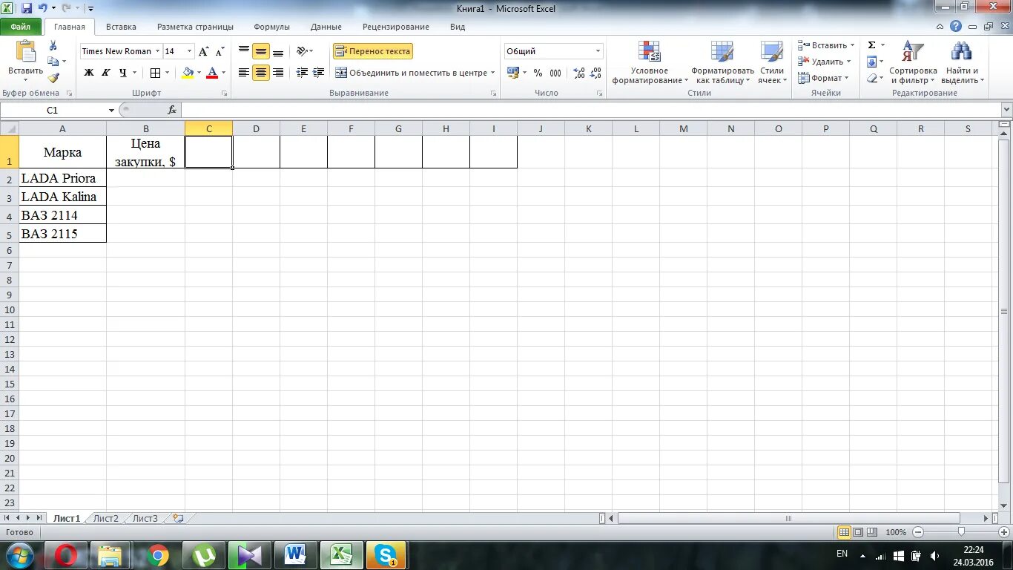Click the insert function fx icon
The height and width of the screenshot is (570, 1013).
coord(172,110)
